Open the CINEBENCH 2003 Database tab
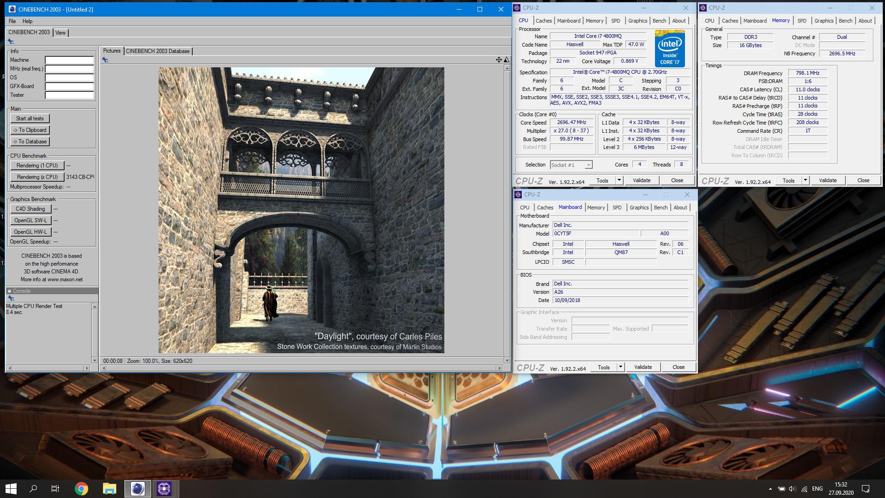This screenshot has height=498, width=885. tap(158, 51)
